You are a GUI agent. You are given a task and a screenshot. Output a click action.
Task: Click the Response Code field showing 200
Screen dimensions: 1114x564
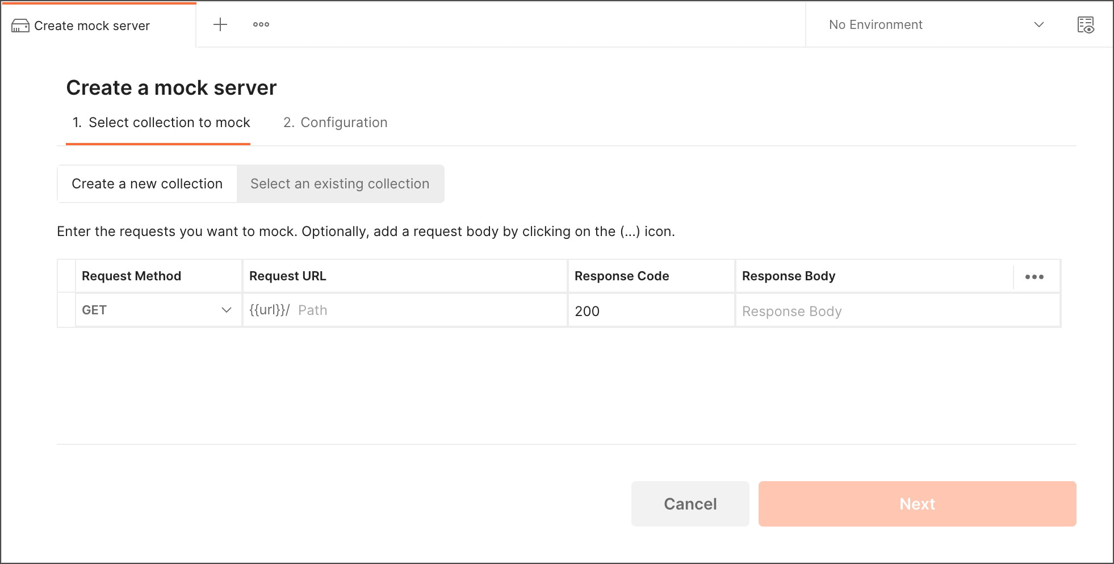coord(651,310)
